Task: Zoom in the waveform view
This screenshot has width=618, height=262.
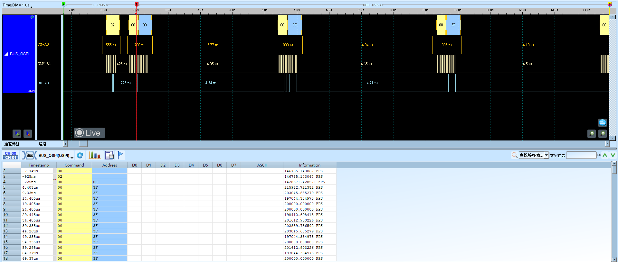Action: click(x=603, y=133)
